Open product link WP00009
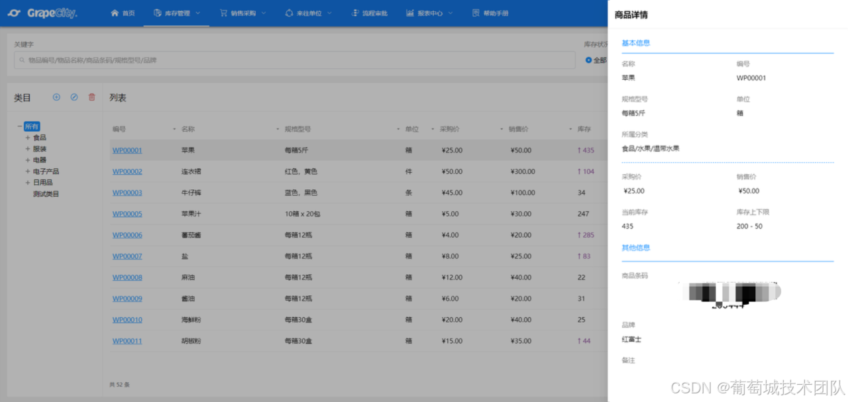The width and height of the screenshot is (848, 402). pos(127,299)
